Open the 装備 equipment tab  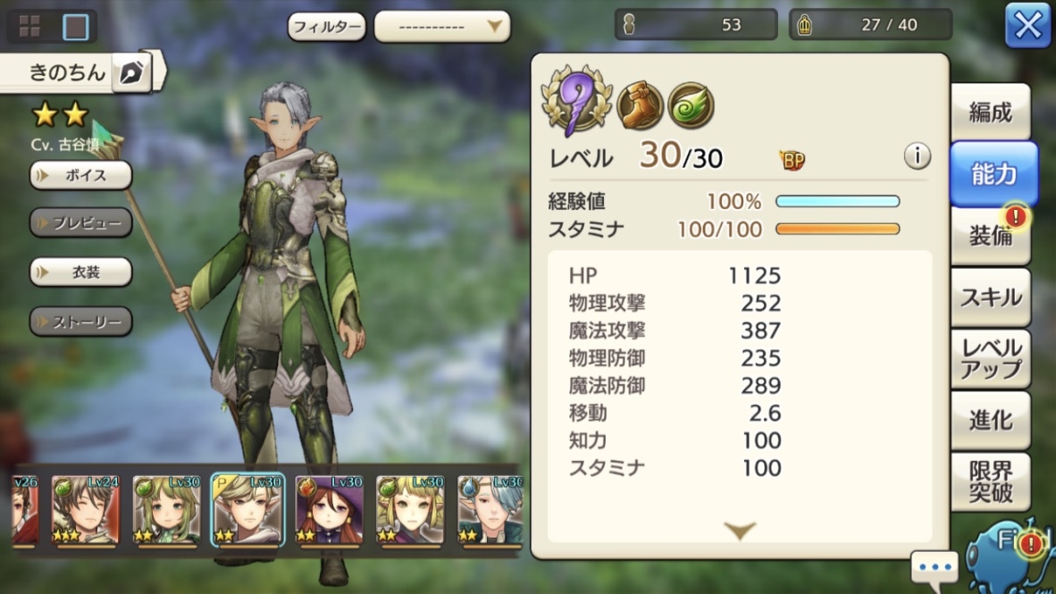click(x=990, y=236)
